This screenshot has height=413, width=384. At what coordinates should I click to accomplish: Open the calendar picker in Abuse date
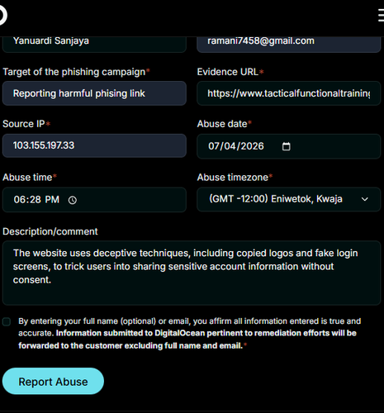(x=287, y=146)
